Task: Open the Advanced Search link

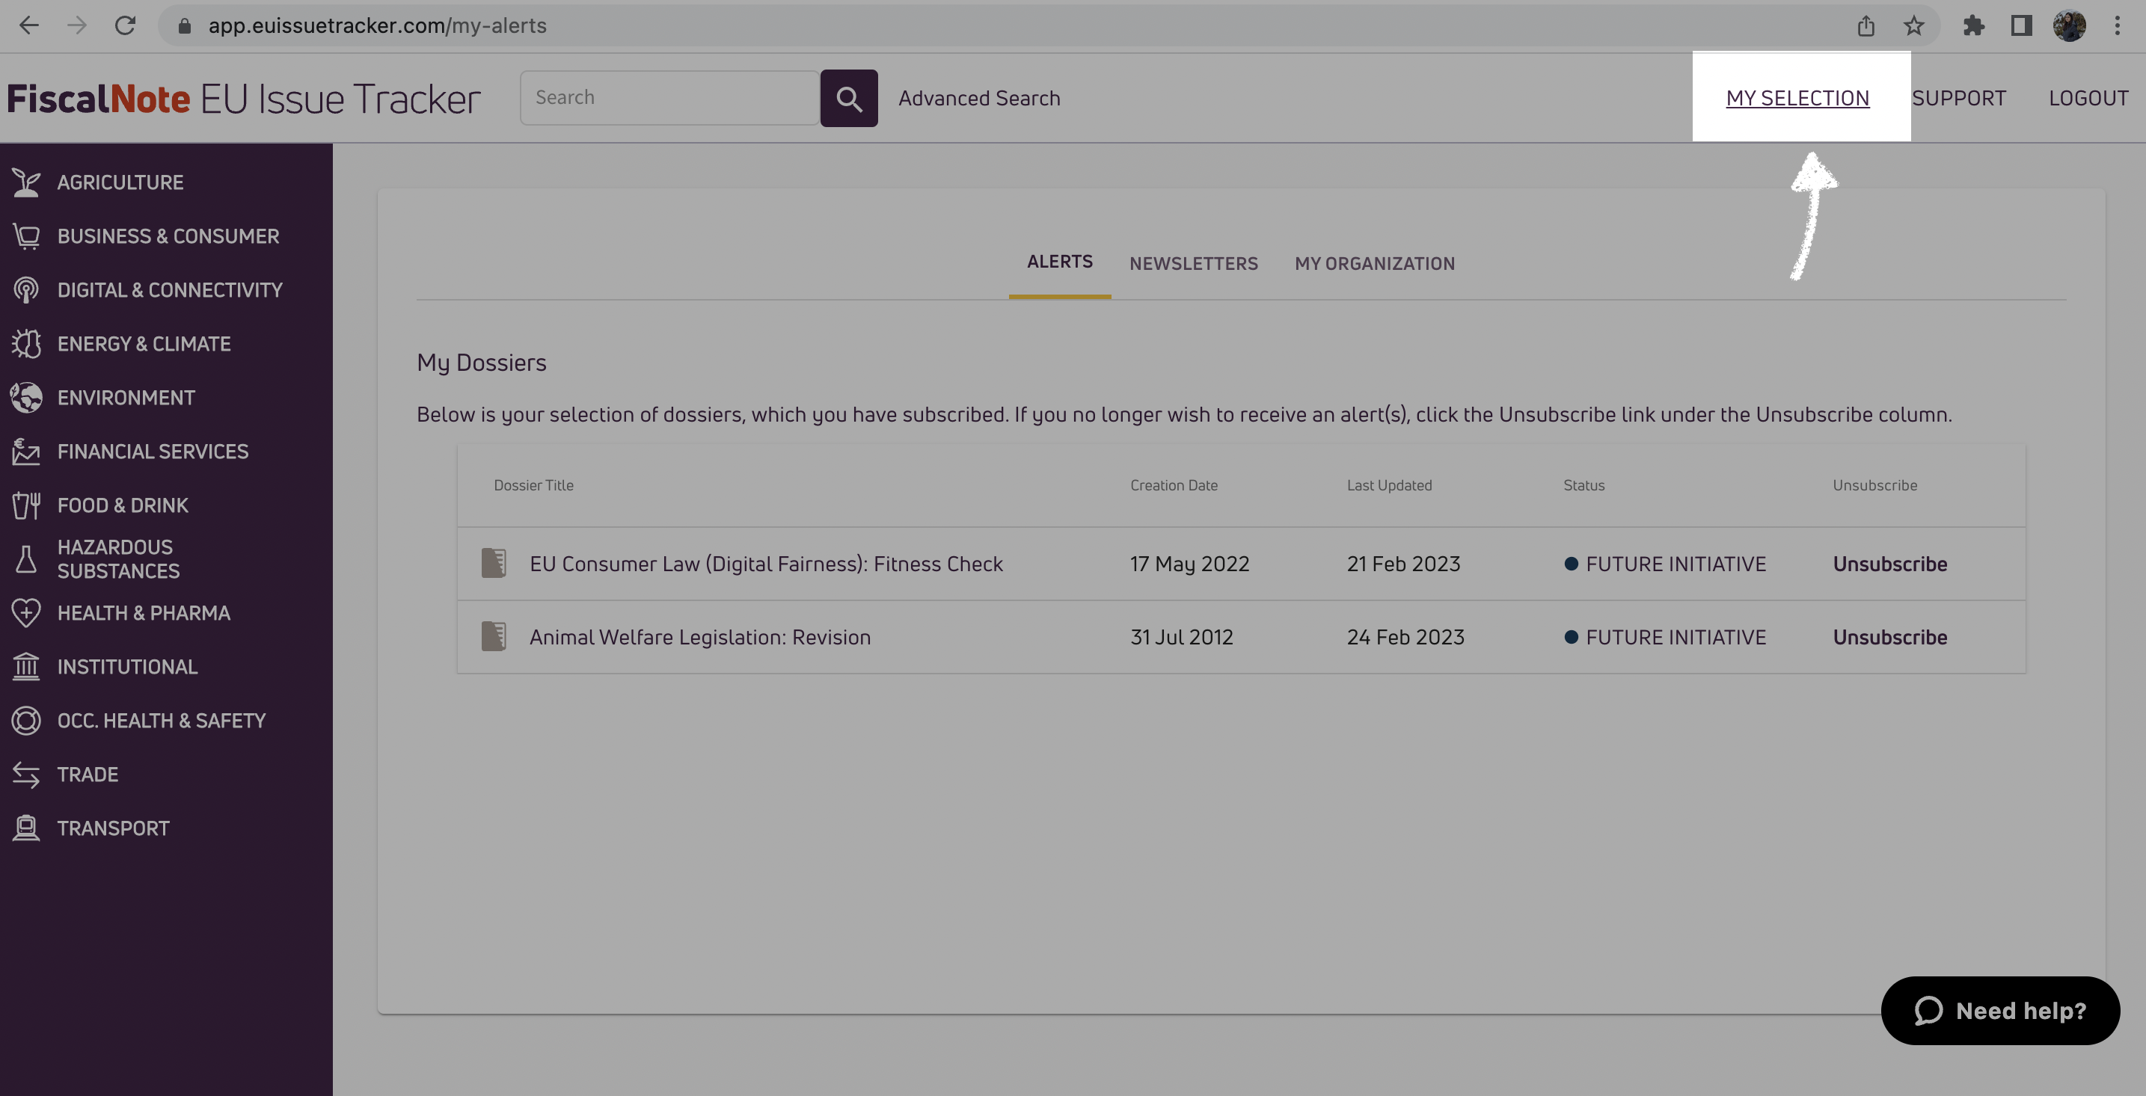Action: (x=979, y=98)
